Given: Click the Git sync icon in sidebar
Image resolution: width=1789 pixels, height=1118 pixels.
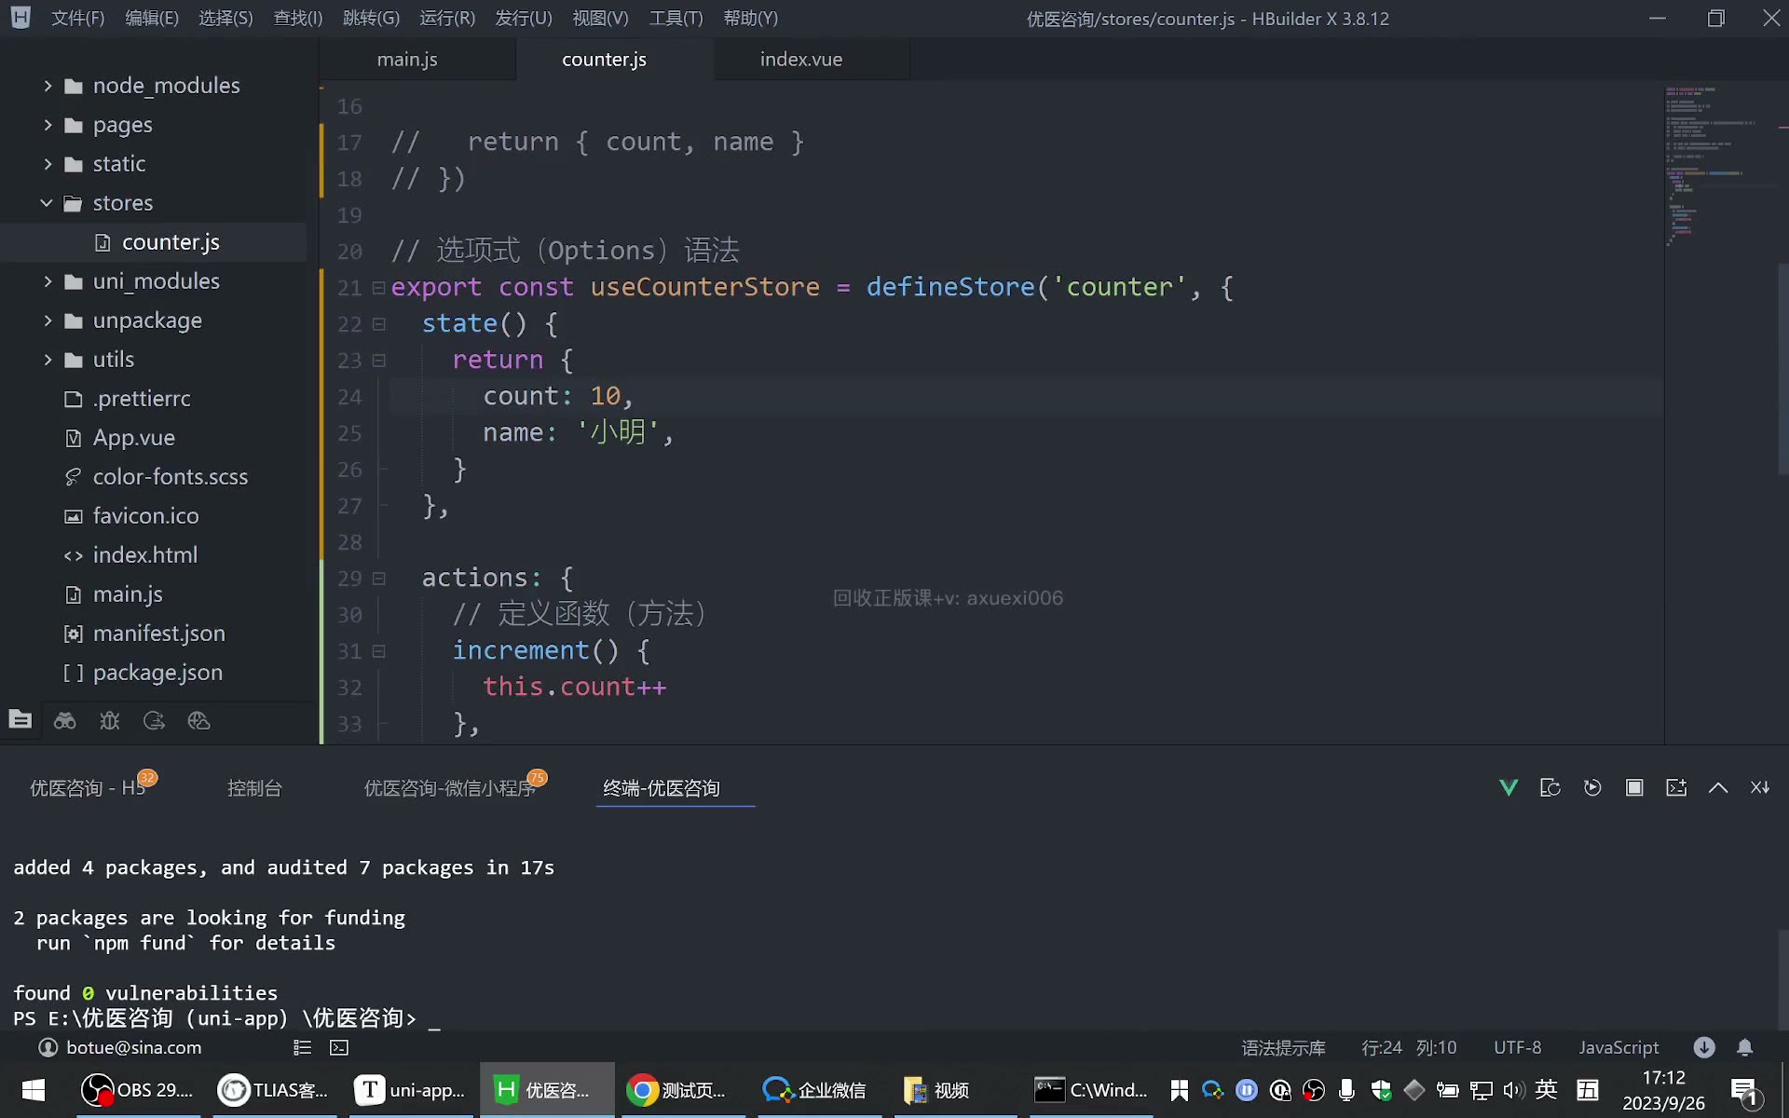Looking at the screenshot, I should (155, 720).
